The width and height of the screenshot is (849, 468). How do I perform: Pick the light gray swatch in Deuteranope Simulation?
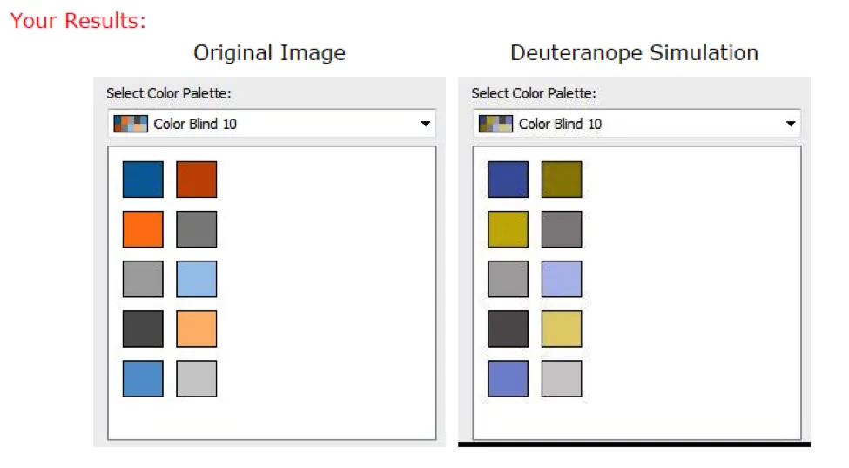tap(561, 378)
